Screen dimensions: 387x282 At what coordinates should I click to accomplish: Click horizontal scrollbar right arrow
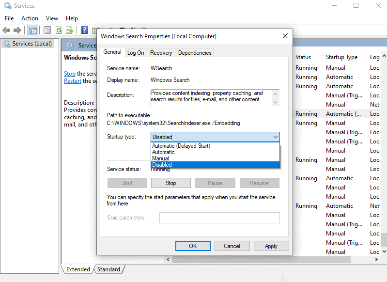(x=376, y=259)
